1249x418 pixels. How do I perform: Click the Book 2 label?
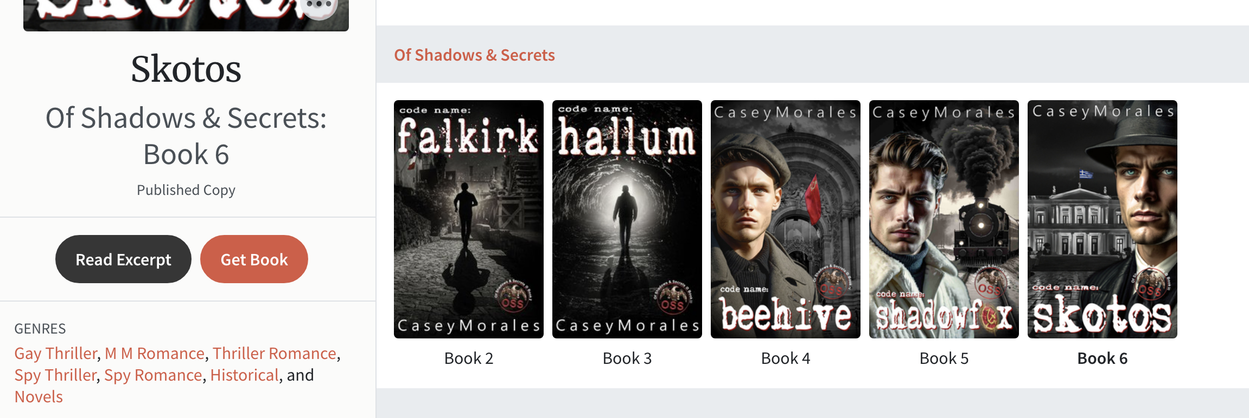[469, 358]
